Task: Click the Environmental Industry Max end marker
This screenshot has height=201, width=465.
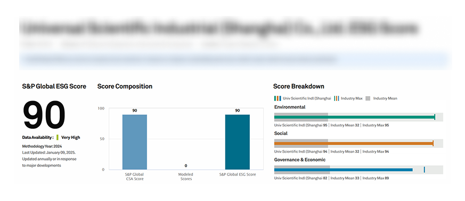Action: [x=435, y=117]
